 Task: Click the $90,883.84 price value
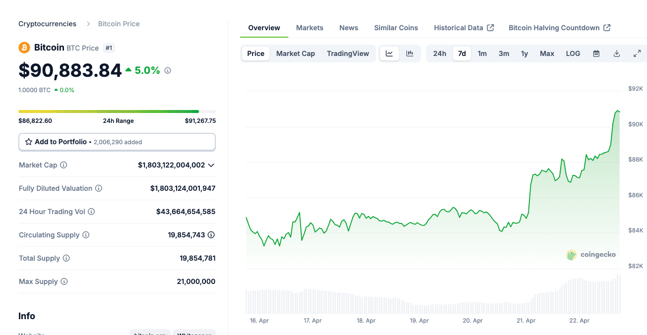tap(70, 70)
